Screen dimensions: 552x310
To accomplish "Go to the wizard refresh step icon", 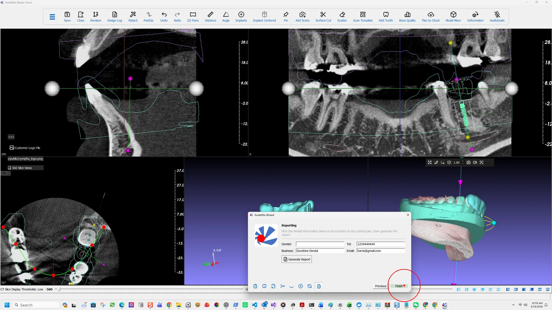I will click(x=309, y=286).
